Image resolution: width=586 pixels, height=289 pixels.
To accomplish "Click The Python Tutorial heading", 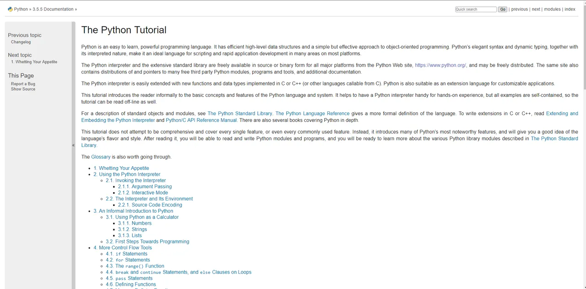I will [x=124, y=30].
